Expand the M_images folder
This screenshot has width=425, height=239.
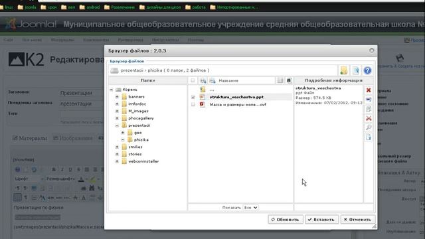tap(117, 111)
